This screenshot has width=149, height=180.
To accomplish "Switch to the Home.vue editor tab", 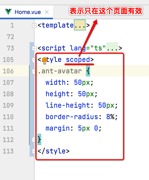I will pyautogui.click(x=26, y=12).
